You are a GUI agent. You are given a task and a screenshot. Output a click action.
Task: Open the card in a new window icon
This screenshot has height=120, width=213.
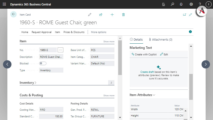tap(184, 14)
